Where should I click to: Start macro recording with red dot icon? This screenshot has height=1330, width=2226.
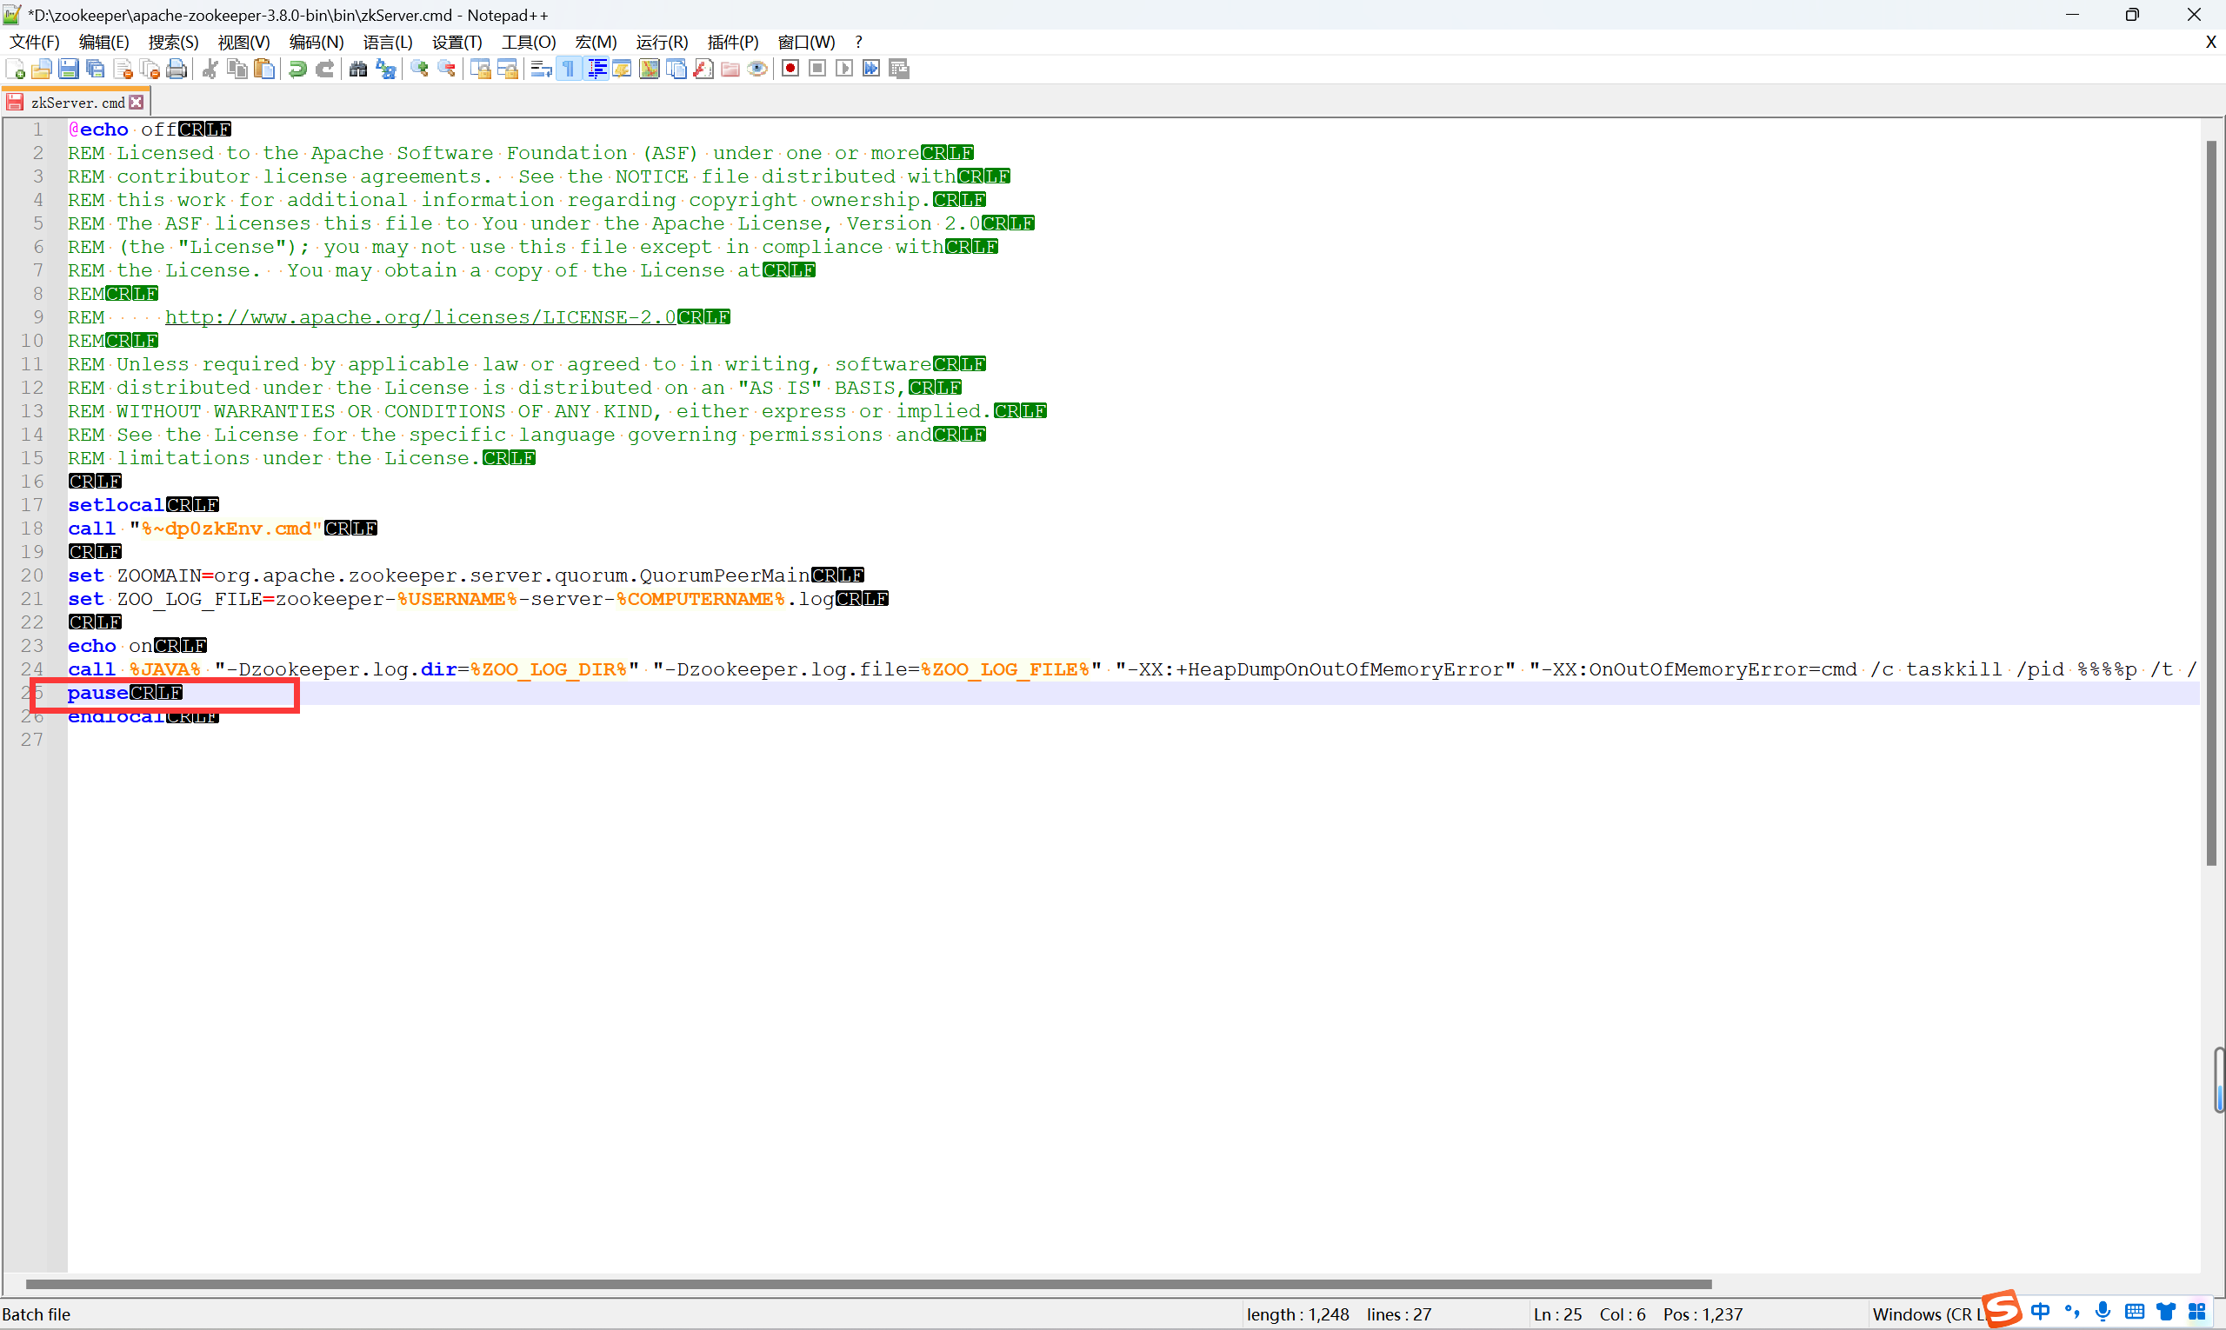[x=790, y=69]
